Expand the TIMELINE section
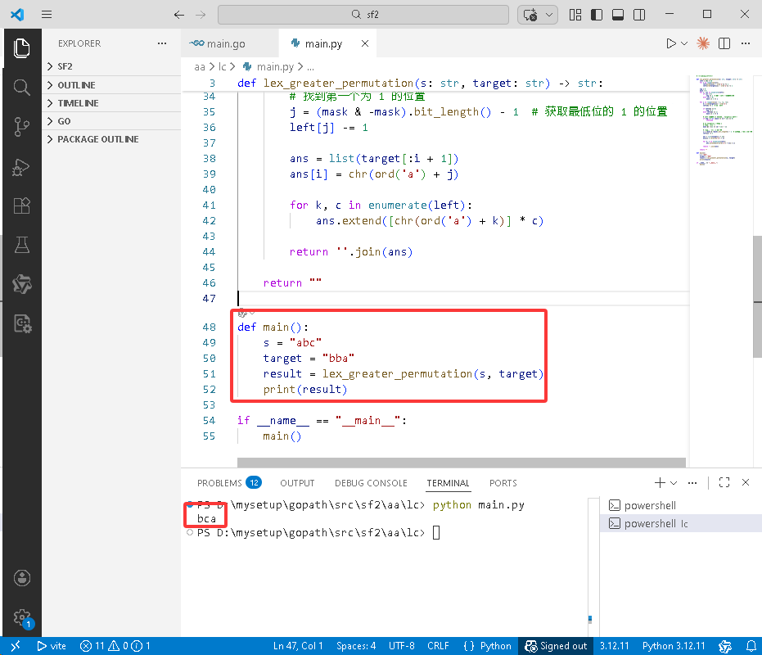762x655 pixels. coord(111,103)
